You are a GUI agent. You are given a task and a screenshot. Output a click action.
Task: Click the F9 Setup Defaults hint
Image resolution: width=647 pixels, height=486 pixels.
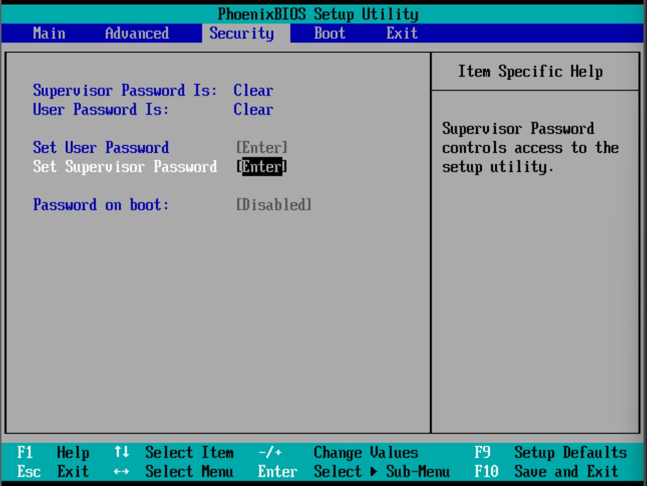551,453
